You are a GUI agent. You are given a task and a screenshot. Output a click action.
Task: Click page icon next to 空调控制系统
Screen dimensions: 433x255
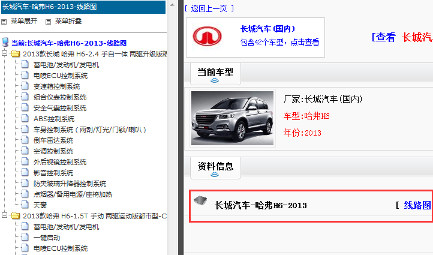click(x=25, y=151)
